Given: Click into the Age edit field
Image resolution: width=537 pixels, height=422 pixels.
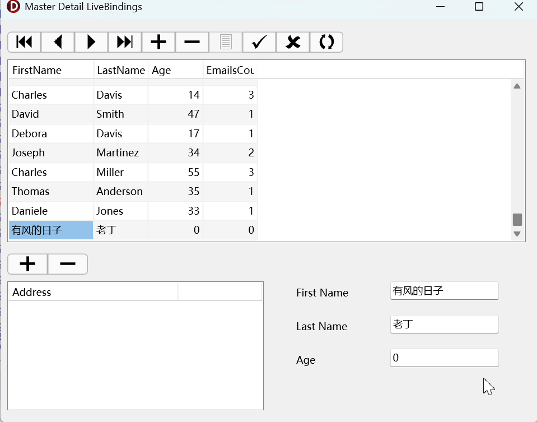Looking at the screenshot, I should coord(444,358).
